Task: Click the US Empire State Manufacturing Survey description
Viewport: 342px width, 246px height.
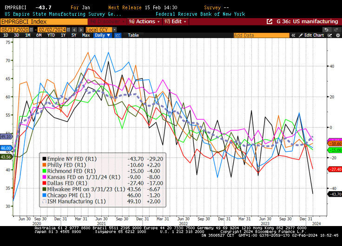Action: (x=63, y=14)
